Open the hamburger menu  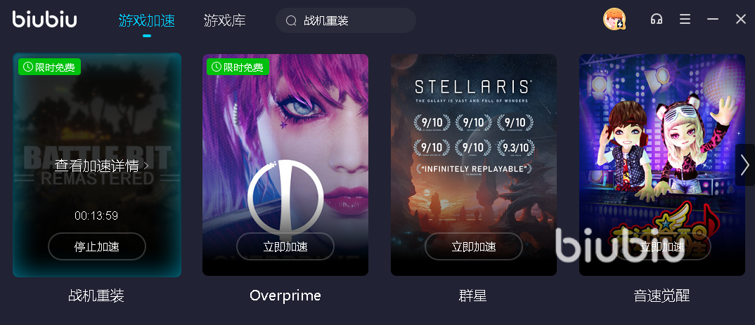[685, 19]
